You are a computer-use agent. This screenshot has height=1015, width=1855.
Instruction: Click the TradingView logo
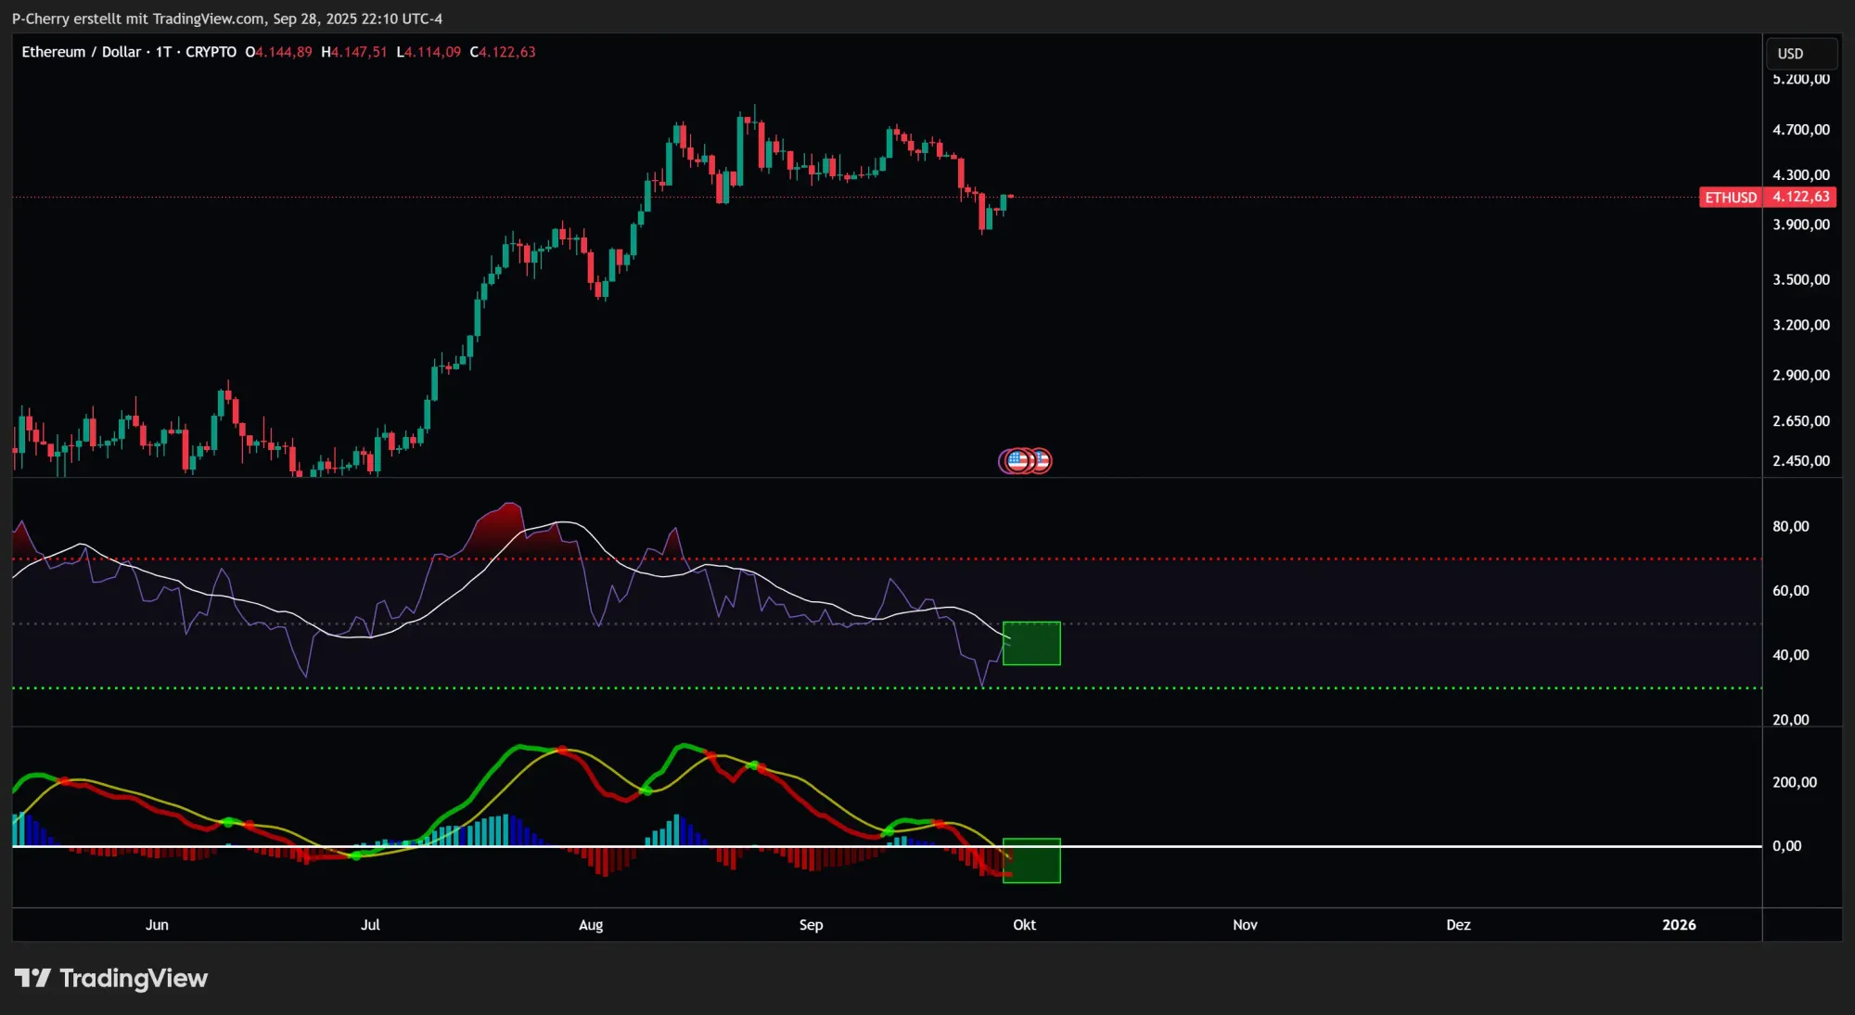click(x=111, y=978)
